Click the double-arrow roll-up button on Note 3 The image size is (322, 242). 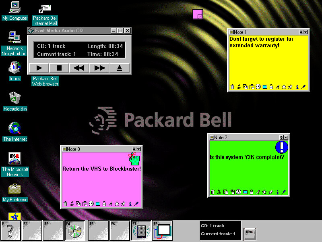(134, 149)
